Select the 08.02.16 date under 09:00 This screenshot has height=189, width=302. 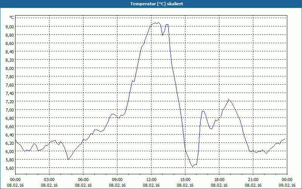117,185
